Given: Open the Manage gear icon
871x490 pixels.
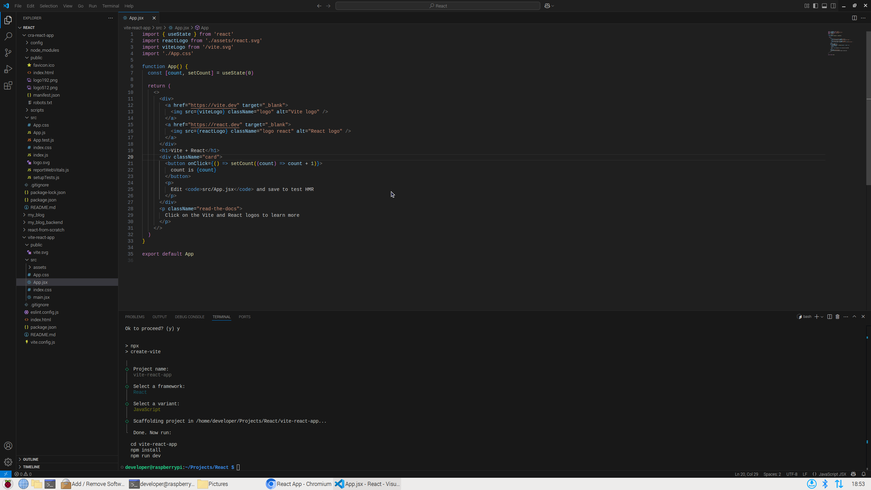Looking at the screenshot, I should [x=8, y=462].
